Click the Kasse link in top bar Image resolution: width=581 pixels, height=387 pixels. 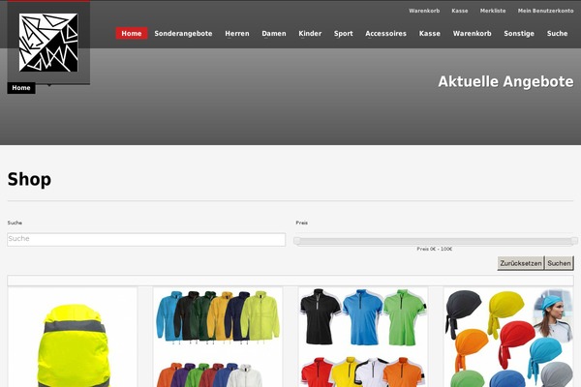click(x=459, y=11)
